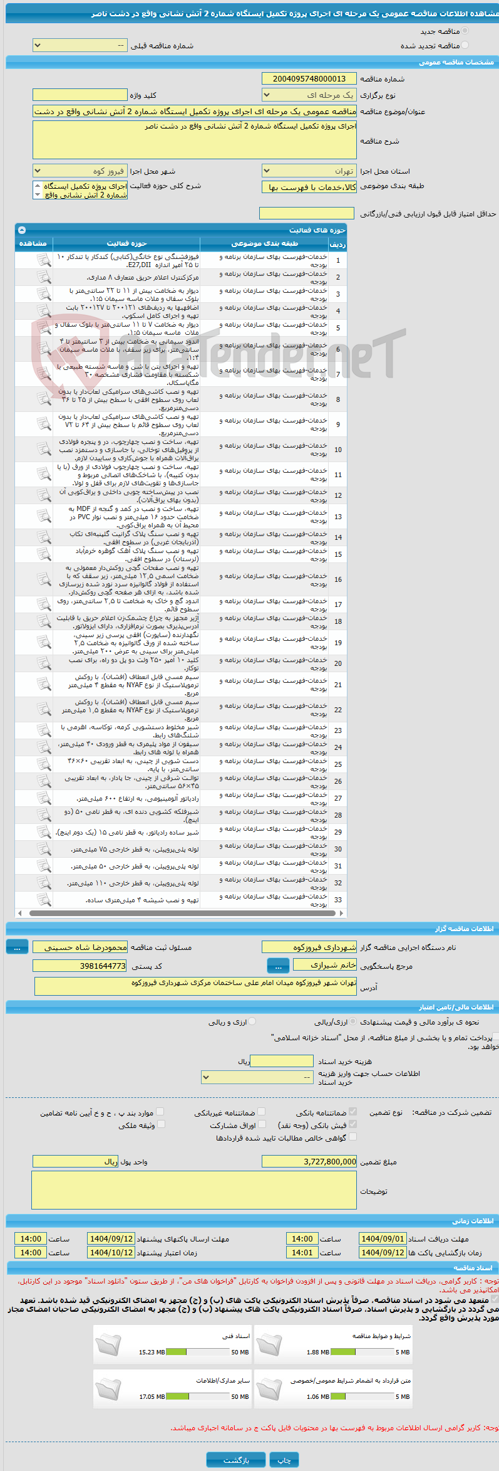Click ellipsis button beside مسئول ثبت مناقصه
This screenshot has height=1471, width=499.
[x=17, y=947]
